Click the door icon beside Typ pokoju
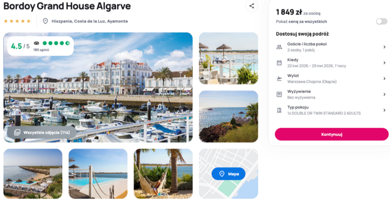Image resolution: width=390 pixels, height=203 pixels. pos(279,111)
